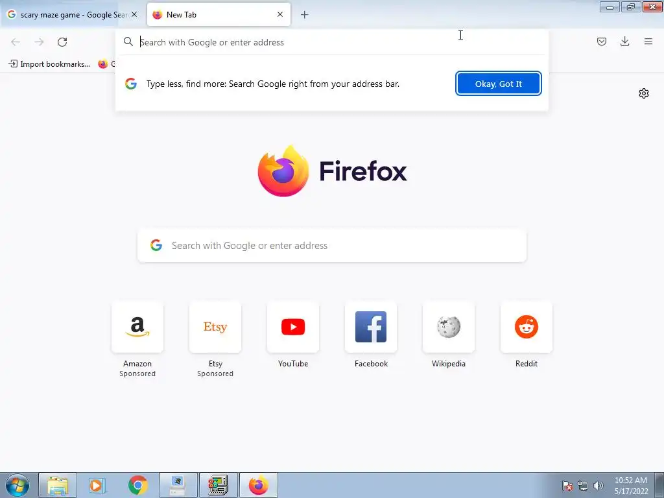Minimize the Firefox window
This screenshot has width=664, height=498.
pyautogui.click(x=610, y=6)
